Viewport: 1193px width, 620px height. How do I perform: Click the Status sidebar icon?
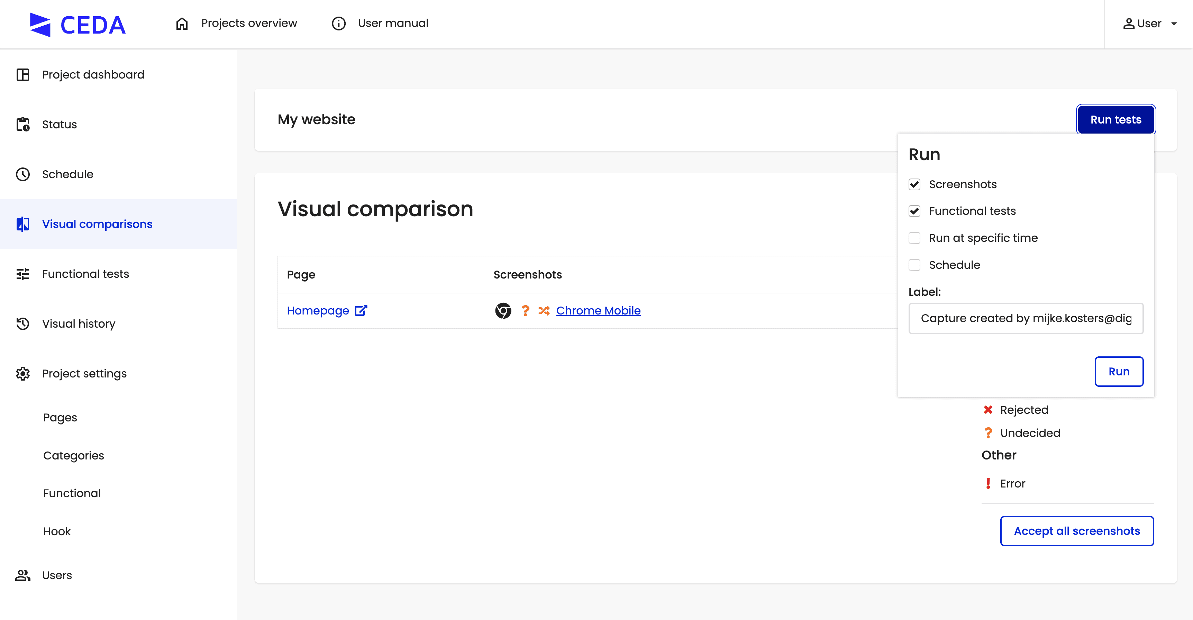pos(23,124)
